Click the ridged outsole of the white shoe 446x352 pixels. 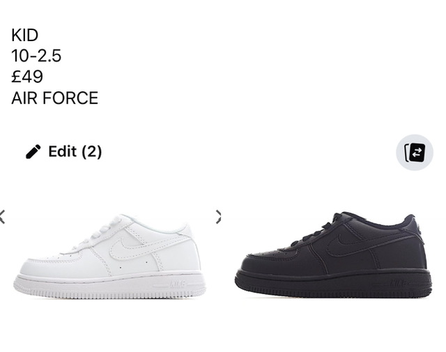pos(110,293)
